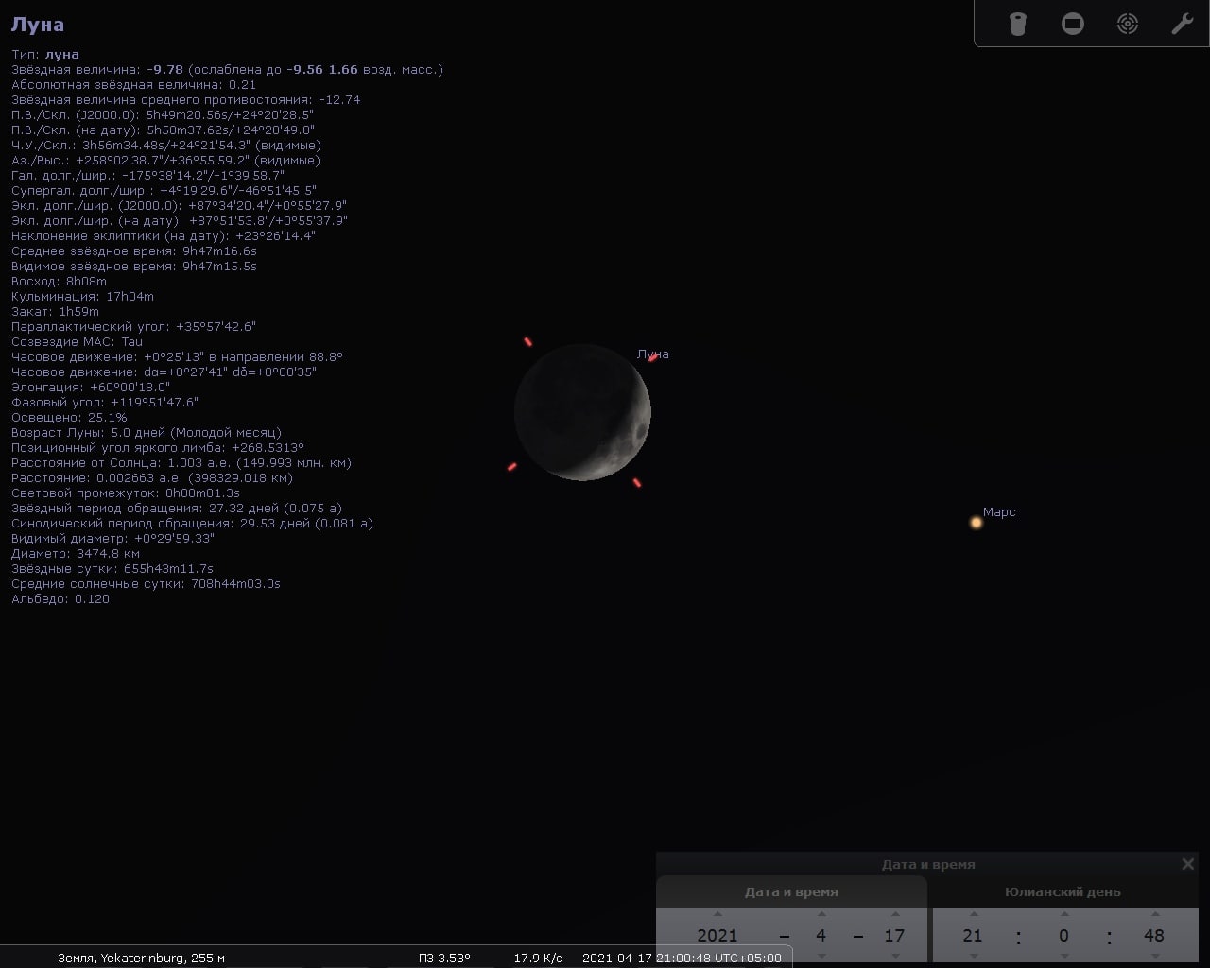Click the minute field showing 0
This screenshot has width=1210, height=968.
pyautogui.click(x=1063, y=936)
